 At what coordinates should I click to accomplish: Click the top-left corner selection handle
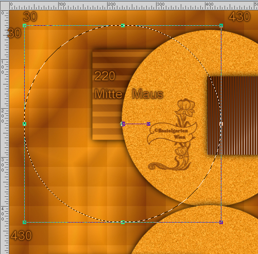(x=24, y=26)
